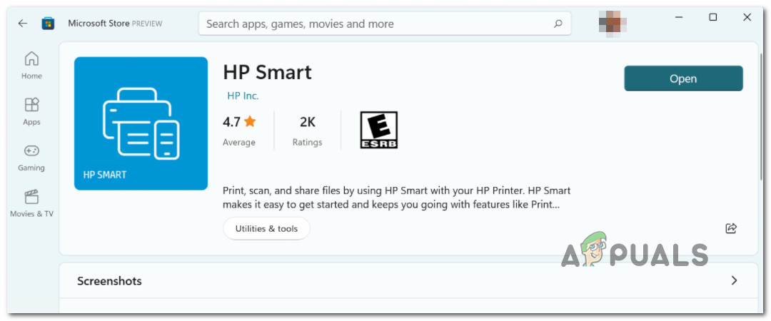
Task: Click the 4.7 average star rating
Action: coord(239,121)
